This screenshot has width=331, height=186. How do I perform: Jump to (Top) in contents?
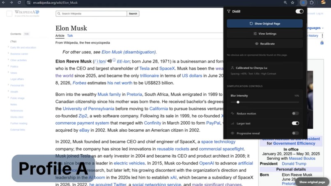point(13,42)
